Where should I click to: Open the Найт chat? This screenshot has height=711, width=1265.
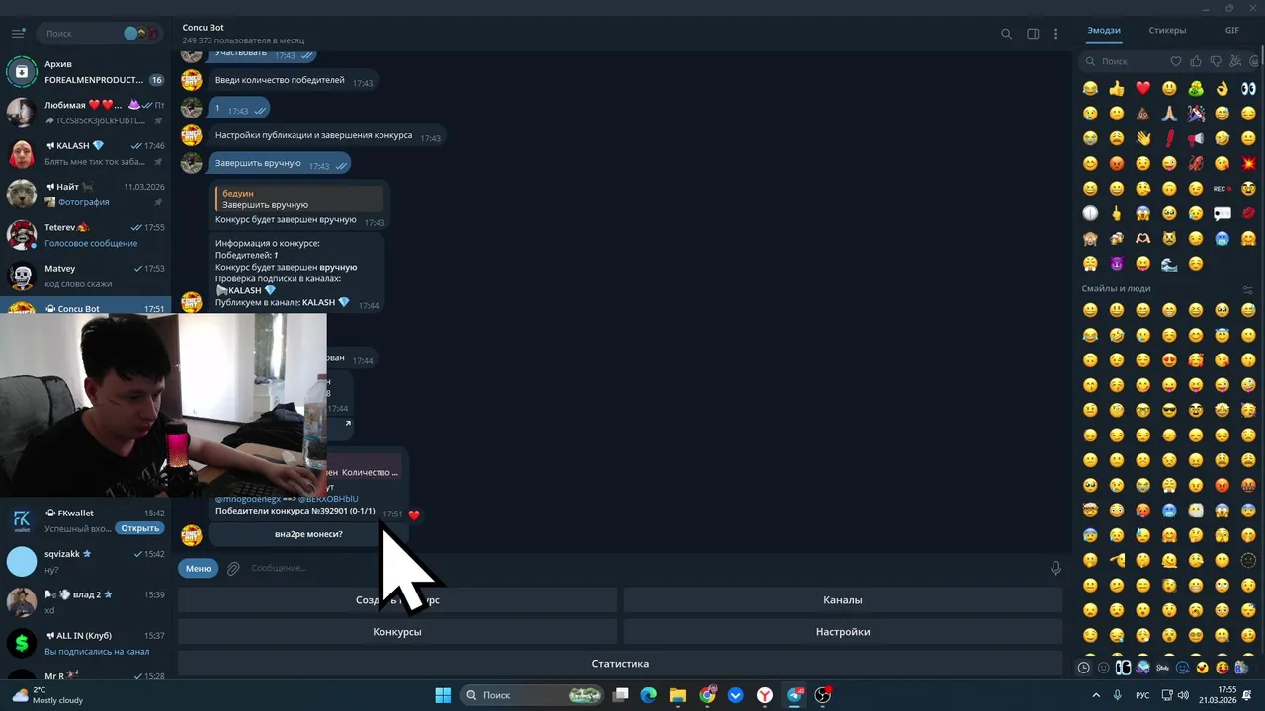click(x=86, y=194)
